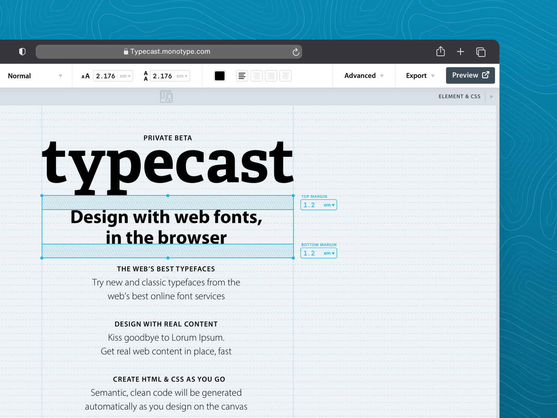The width and height of the screenshot is (557, 418).
Task: Open the browser share sheet
Action: pyautogui.click(x=440, y=52)
